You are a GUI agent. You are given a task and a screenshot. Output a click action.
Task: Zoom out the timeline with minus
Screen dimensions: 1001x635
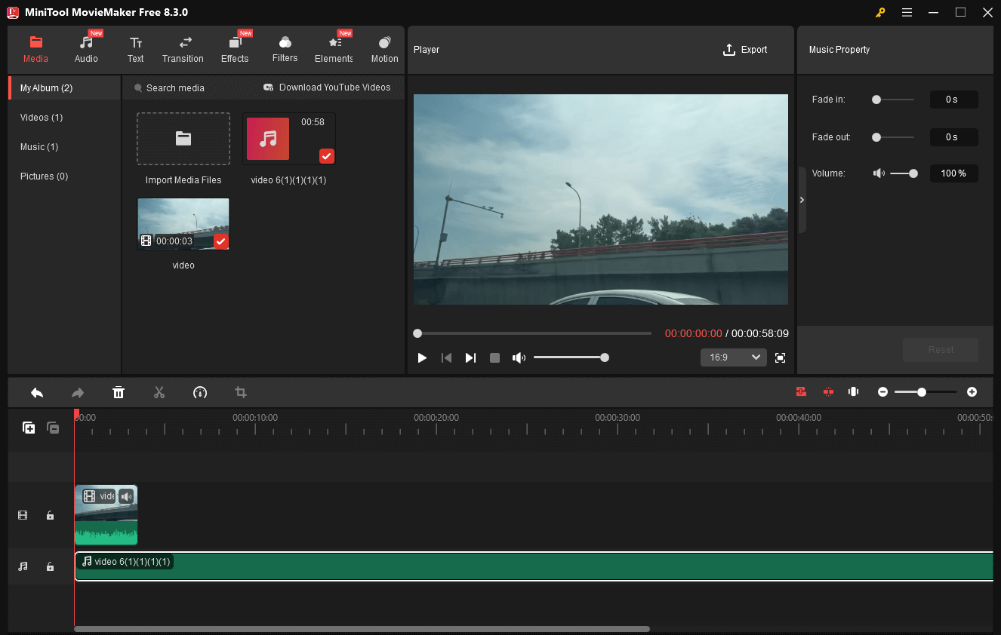point(882,391)
